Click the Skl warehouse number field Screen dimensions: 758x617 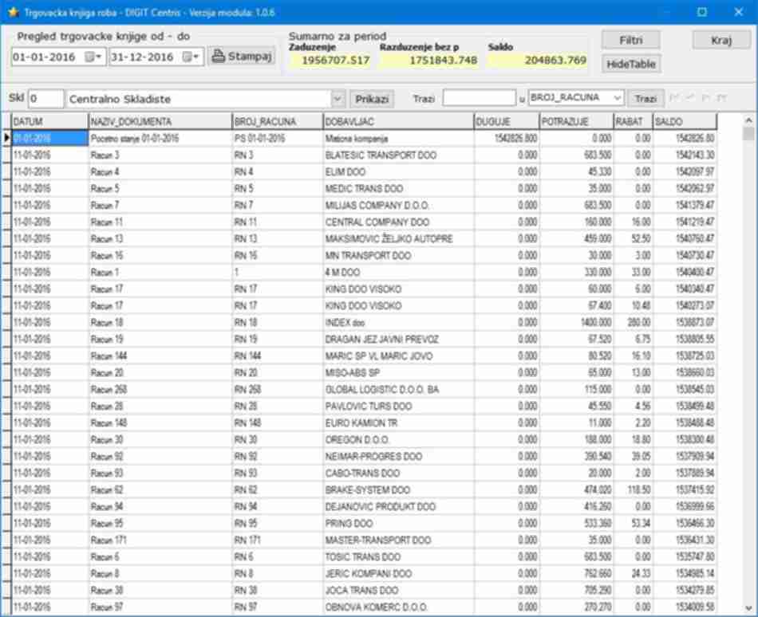[45, 99]
